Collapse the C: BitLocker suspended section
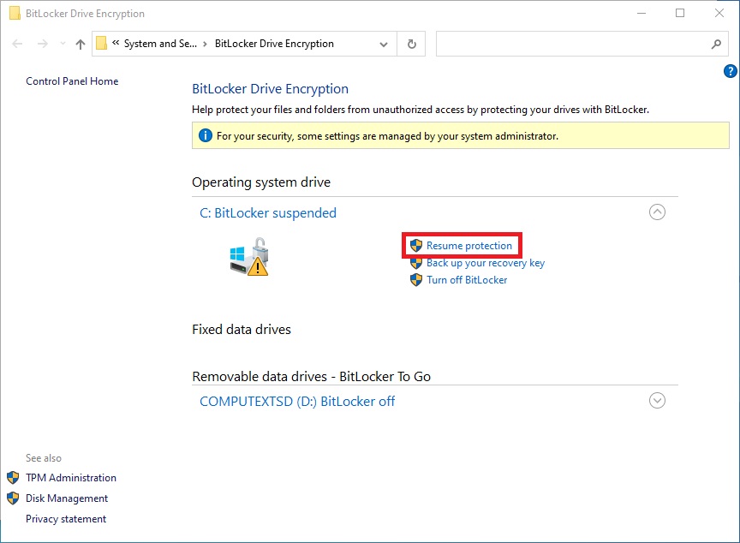Screen dimensions: 740x543 (x=657, y=212)
